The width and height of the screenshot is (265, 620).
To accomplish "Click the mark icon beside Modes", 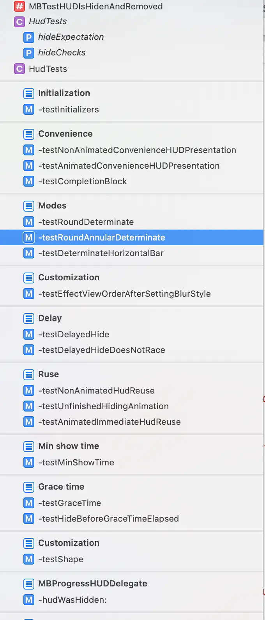I will pyautogui.click(x=29, y=206).
